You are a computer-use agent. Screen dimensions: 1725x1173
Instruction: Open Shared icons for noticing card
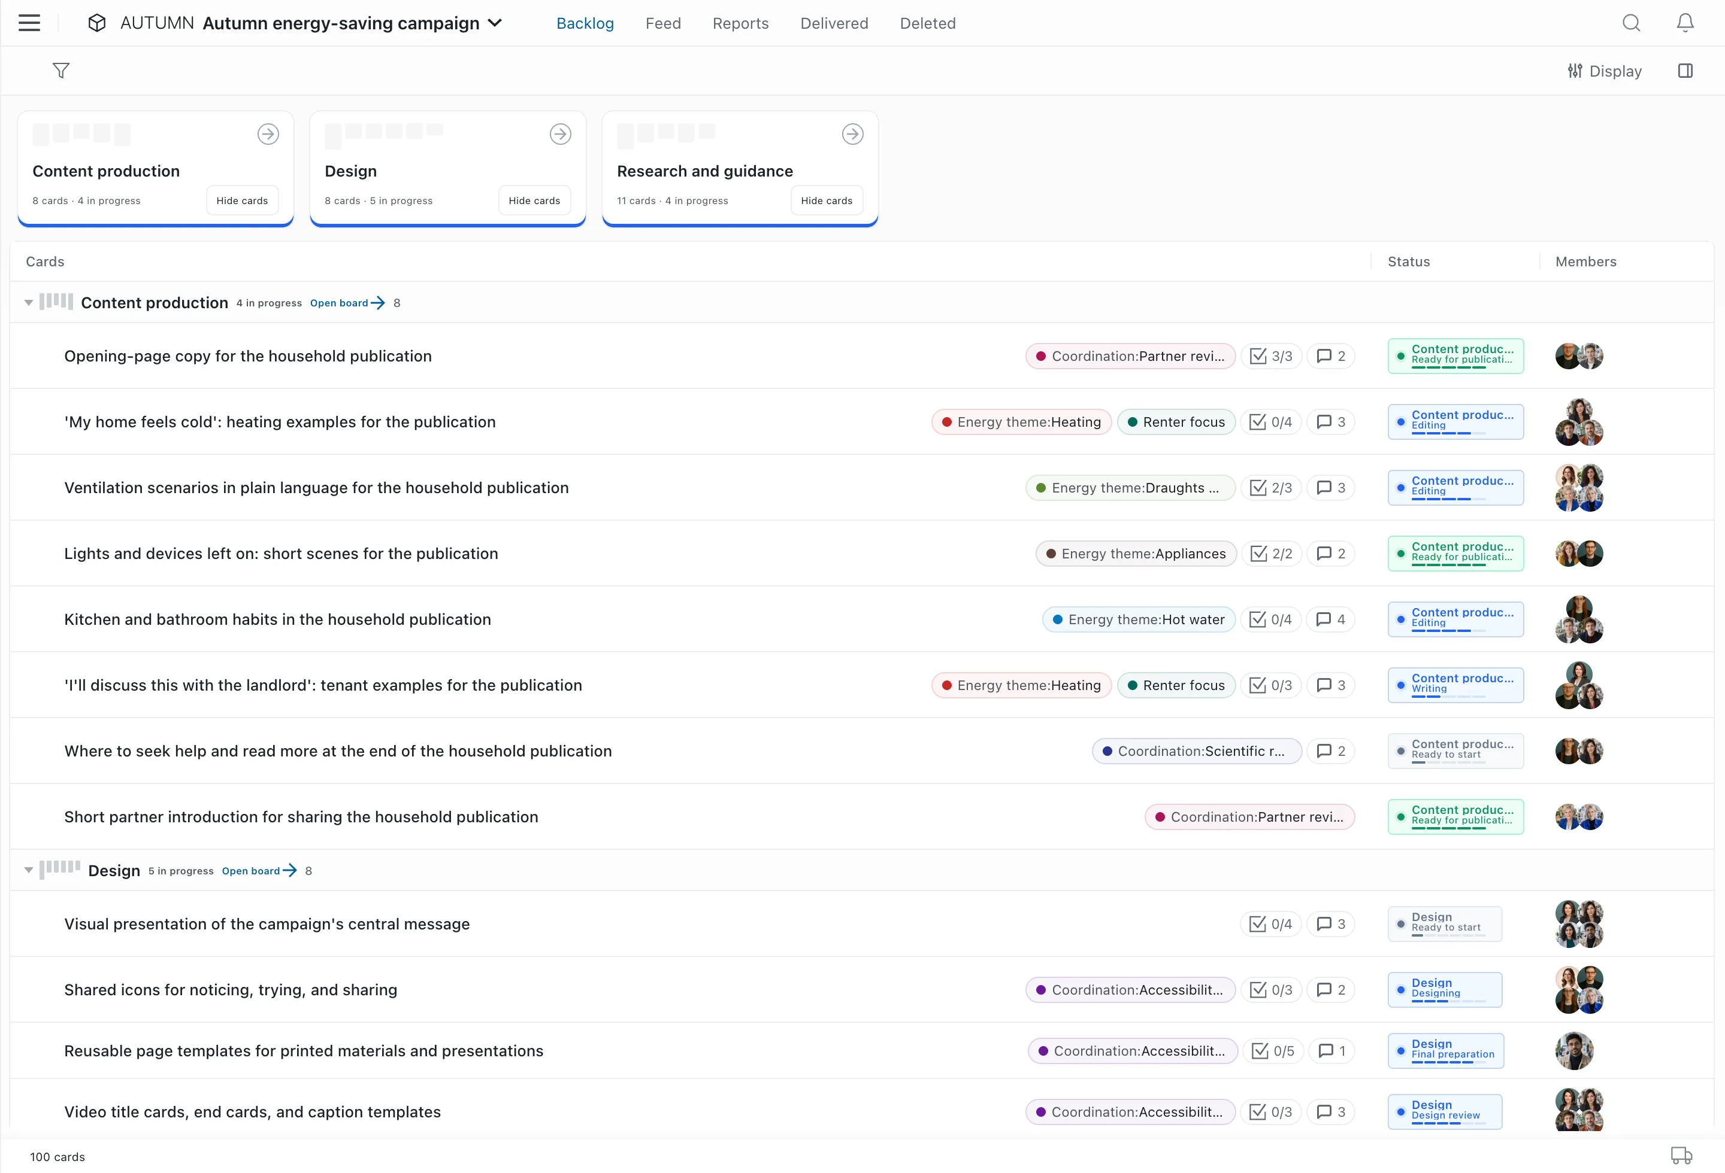coord(230,990)
